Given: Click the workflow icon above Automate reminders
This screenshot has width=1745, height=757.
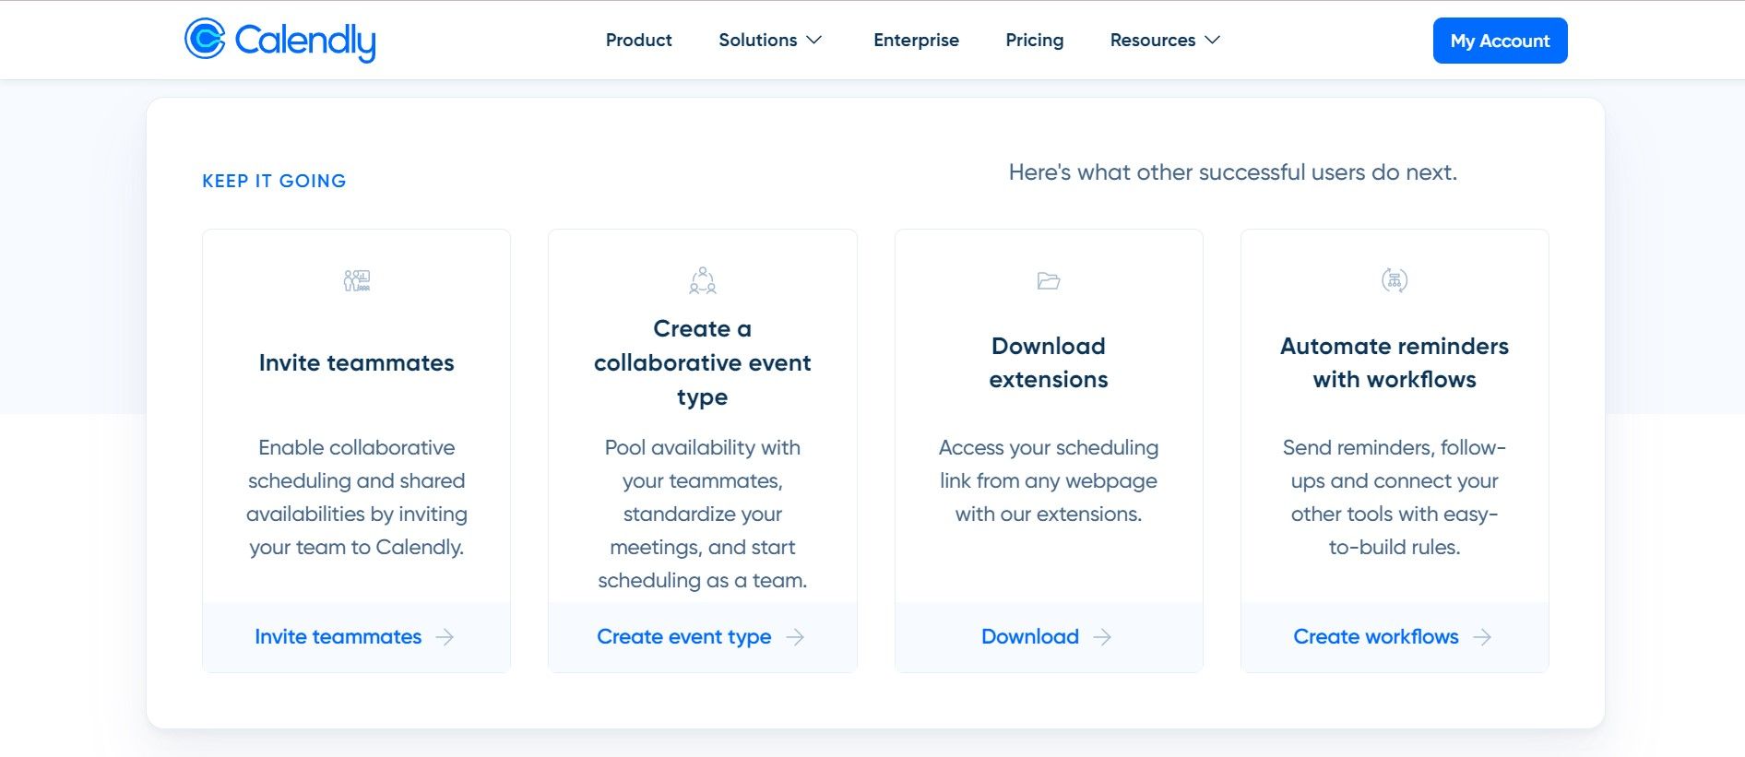Looking at the screenshot, I should [1395, 280].
